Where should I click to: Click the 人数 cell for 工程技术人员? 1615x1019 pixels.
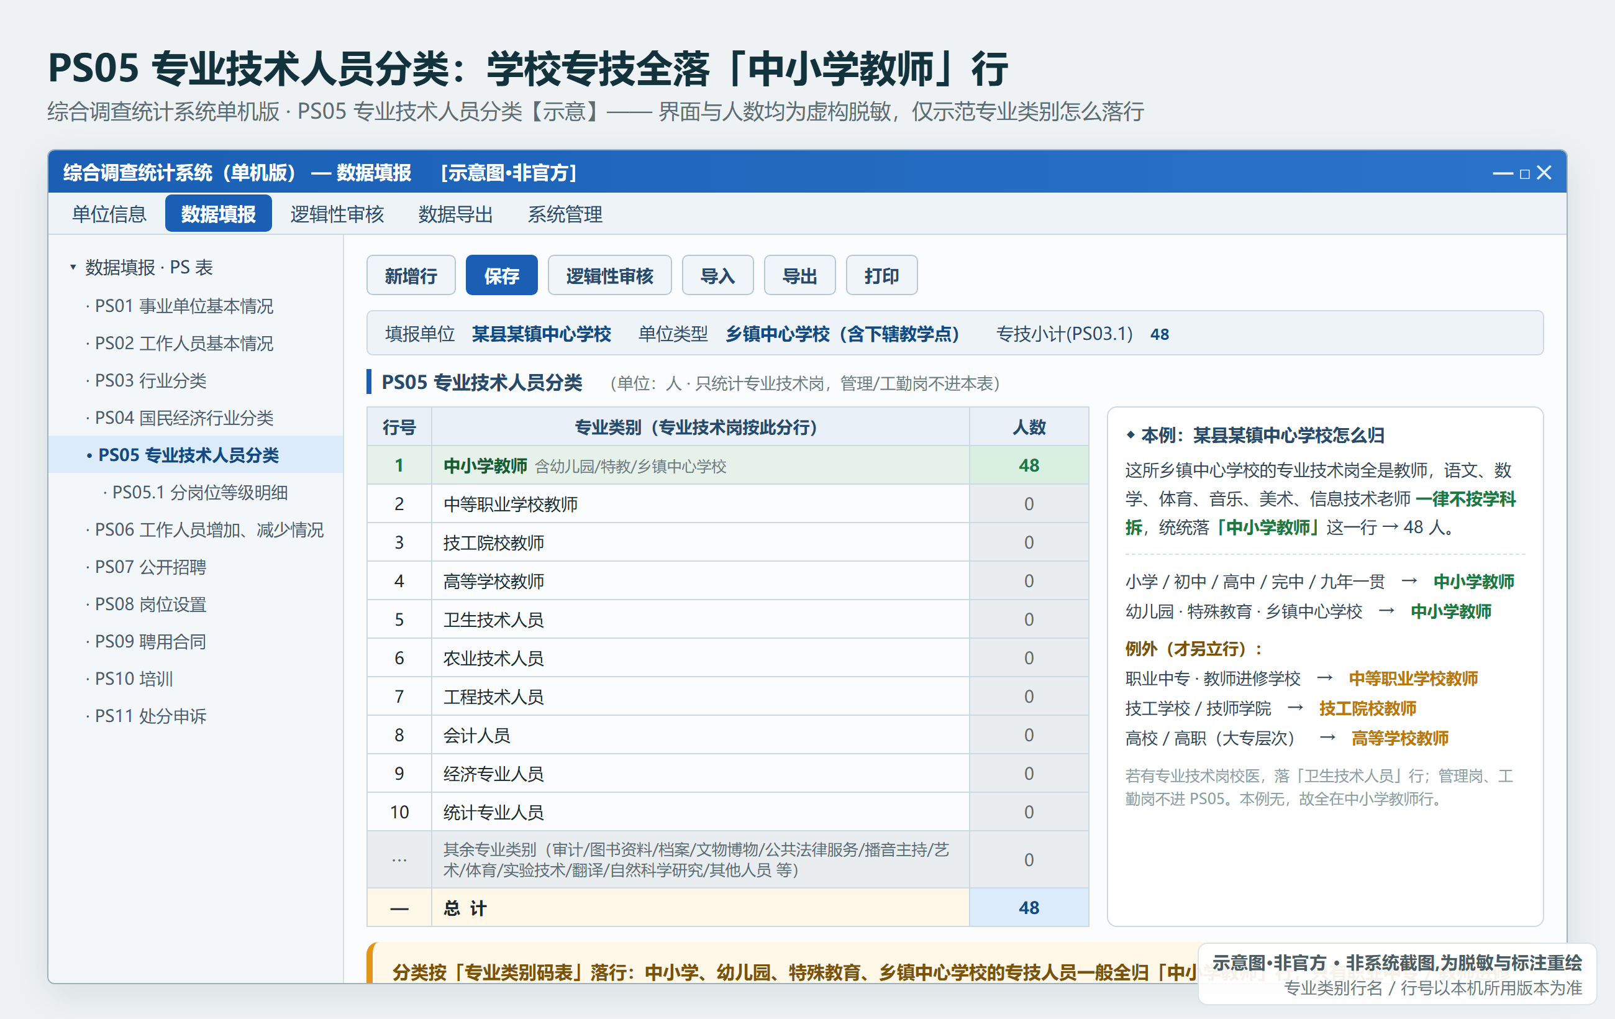tap(1029, 697)
